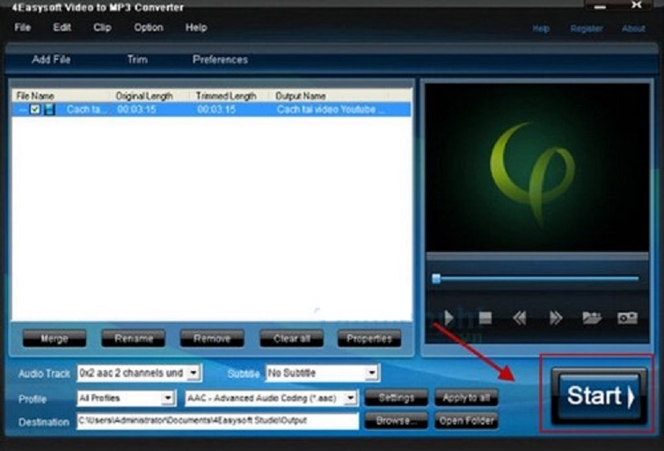Viewport: 664px width, 451px height.
Task: Click the Remove button
Action: coord(212,338)
